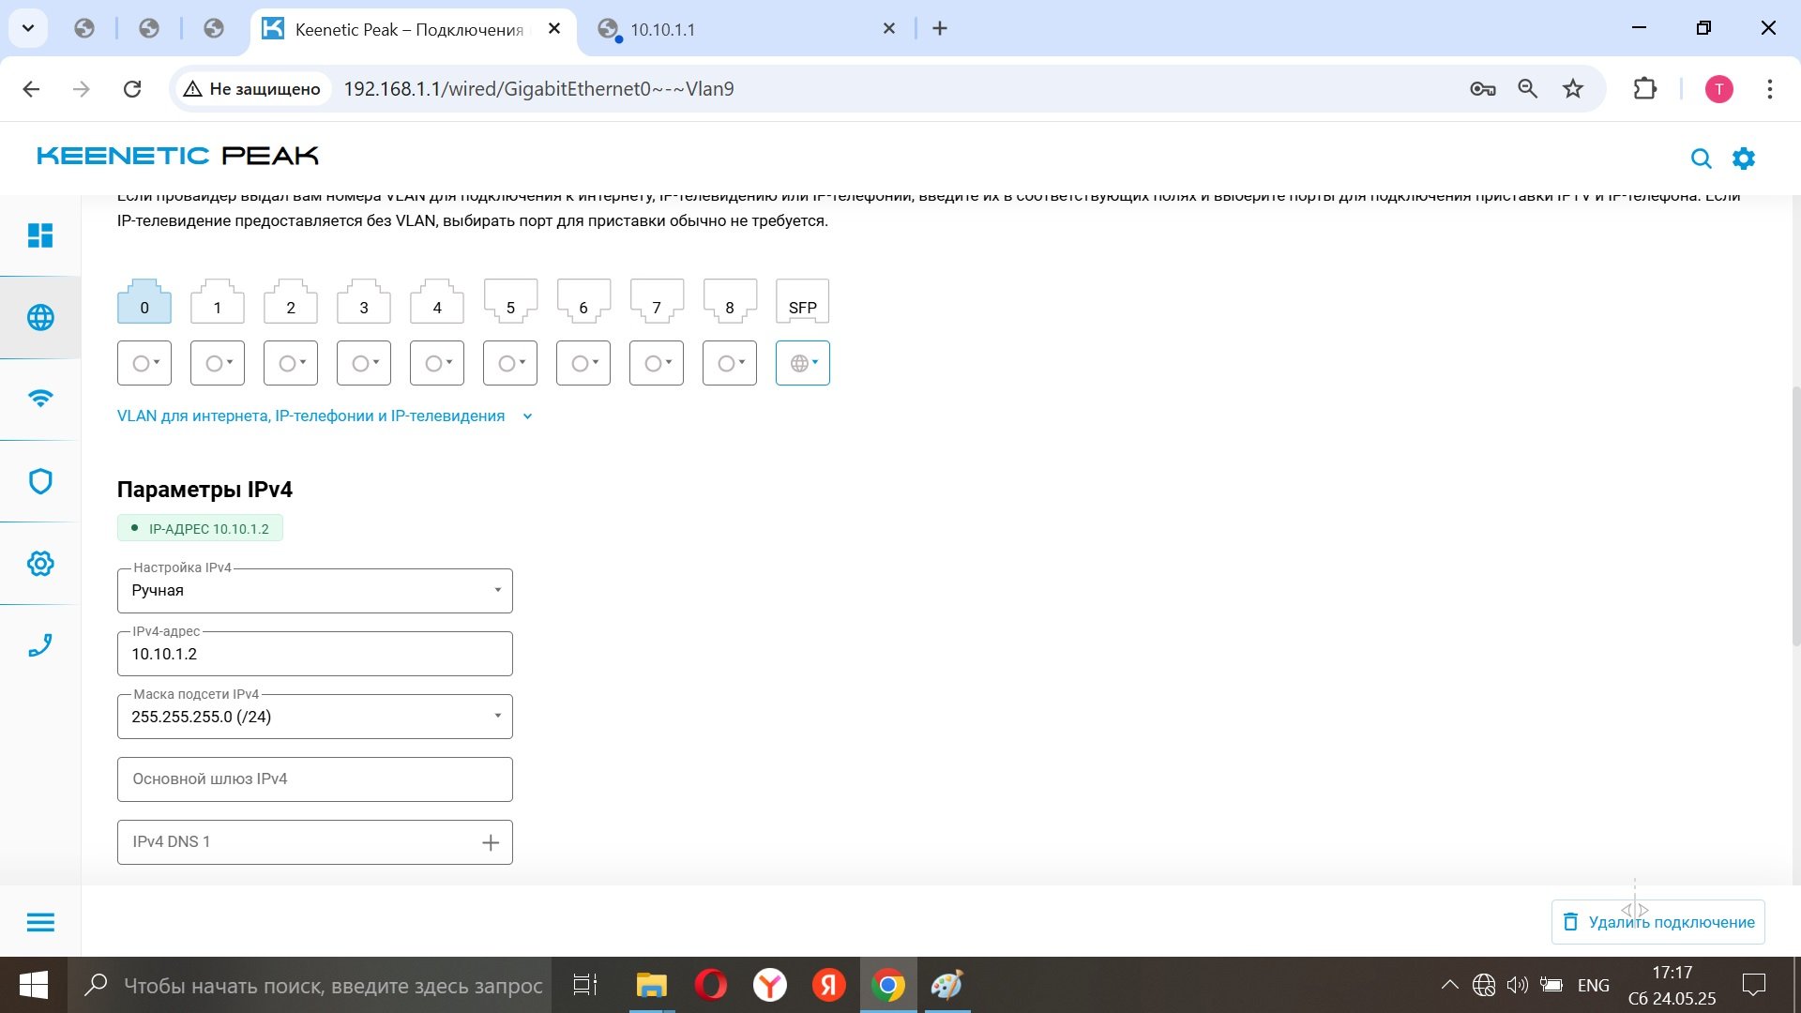Click the Основной шлюз IPv4 field
Image resolution: width=1801 pixels, height=1013 pixels.
point(315,779)
